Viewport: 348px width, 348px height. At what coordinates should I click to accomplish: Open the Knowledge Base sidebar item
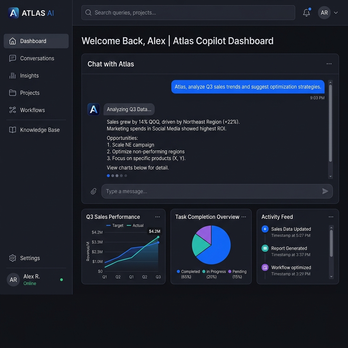(36, 130)
